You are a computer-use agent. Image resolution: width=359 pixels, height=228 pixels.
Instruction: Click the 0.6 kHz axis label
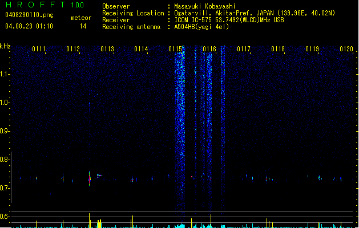[x=5, y=217]
